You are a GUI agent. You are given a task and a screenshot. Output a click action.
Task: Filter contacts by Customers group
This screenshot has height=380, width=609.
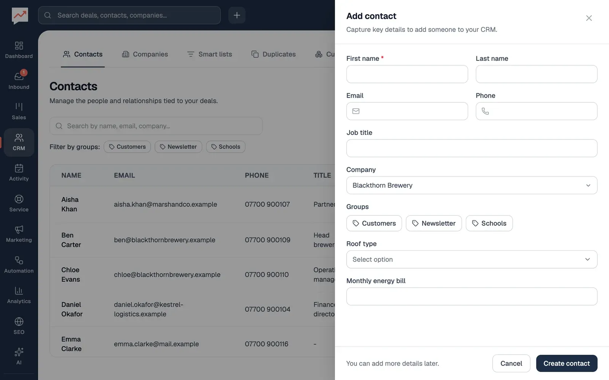[127, 147]
